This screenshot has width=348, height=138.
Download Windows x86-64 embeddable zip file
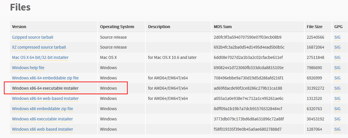coord(45,78)
